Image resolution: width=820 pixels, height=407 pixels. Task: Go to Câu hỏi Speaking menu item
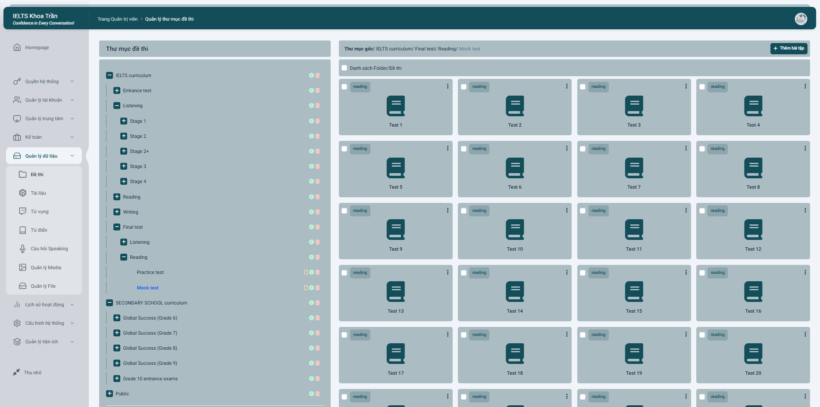tap(49, 249)
